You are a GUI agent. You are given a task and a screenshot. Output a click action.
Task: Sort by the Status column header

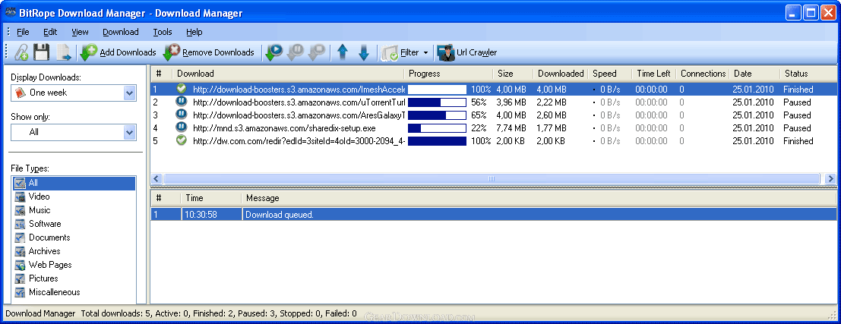click(x=808, y=74)
